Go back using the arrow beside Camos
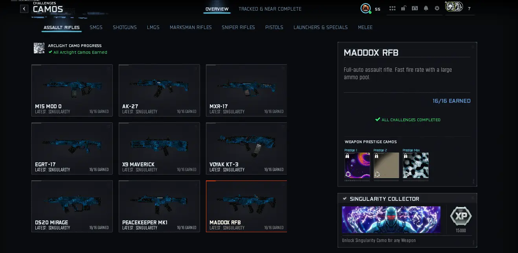This screenshot has height=253, width=518. click(x=24, y=9)
